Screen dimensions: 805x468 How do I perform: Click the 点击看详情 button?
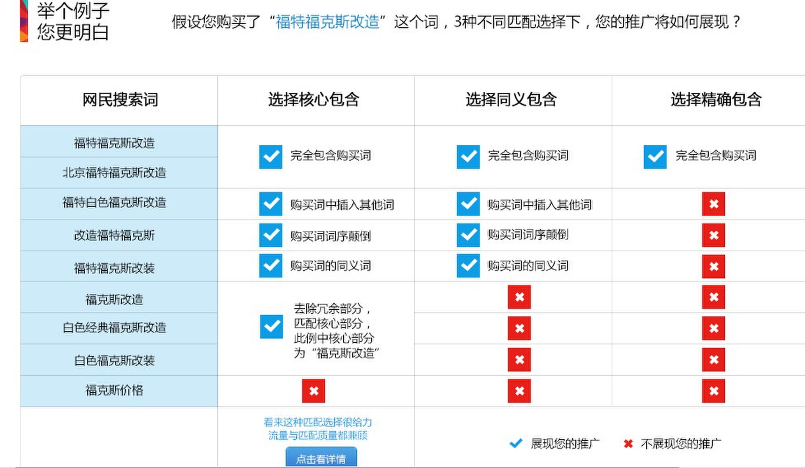tap(321, 457)
